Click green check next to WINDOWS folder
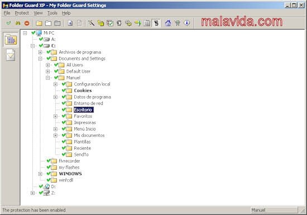Viewport: 307px width, 215px height. coord(49,174)
